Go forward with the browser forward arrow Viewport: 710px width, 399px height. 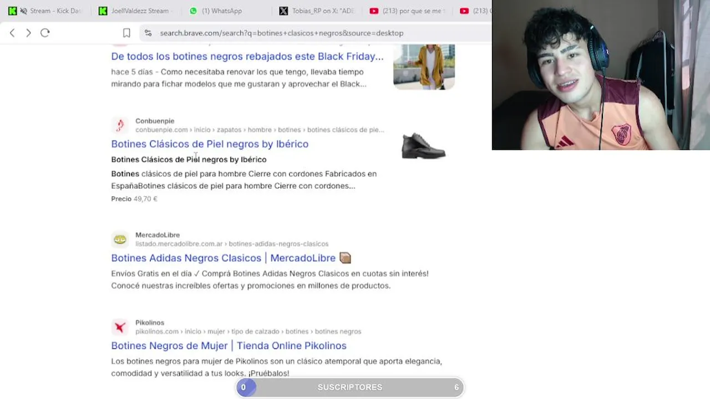(x=28, y=33)
